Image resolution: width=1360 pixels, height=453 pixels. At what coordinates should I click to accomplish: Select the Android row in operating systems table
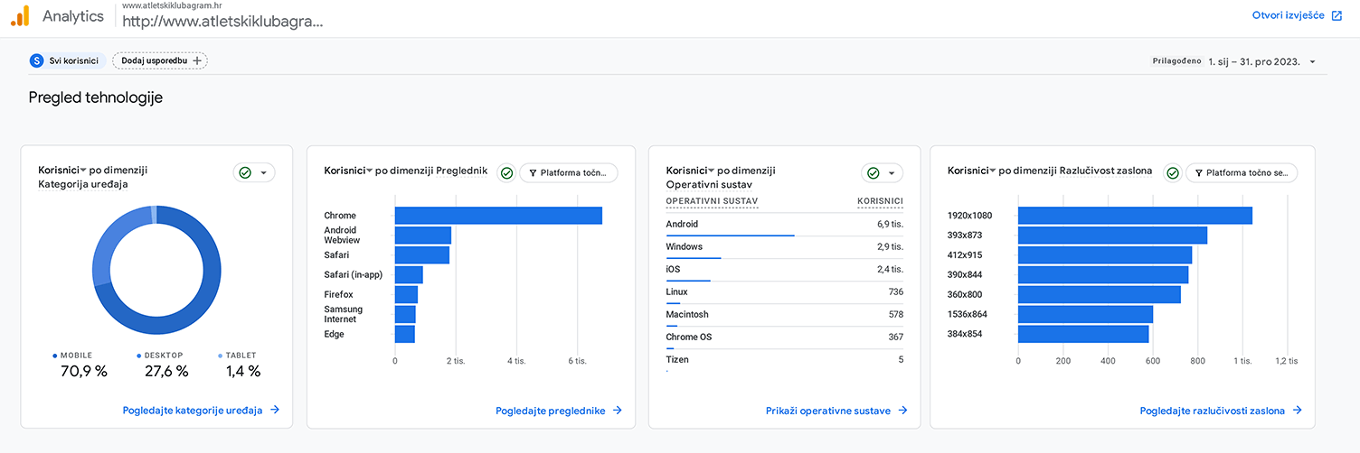pyautogui.click(x=783, y=225)
